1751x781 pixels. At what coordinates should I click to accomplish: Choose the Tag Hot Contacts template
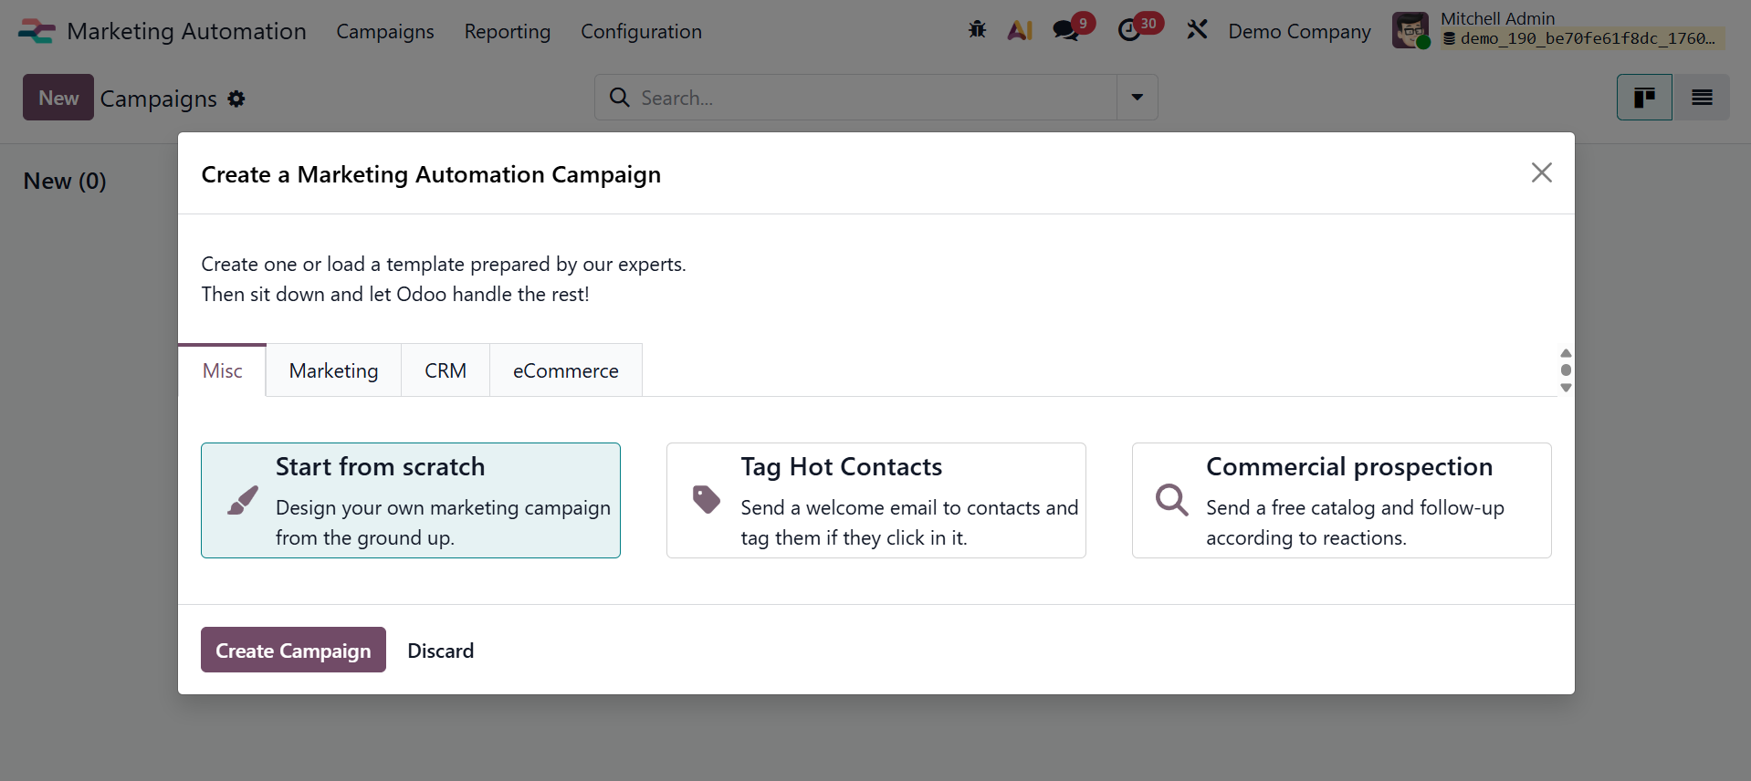[875, 500]
